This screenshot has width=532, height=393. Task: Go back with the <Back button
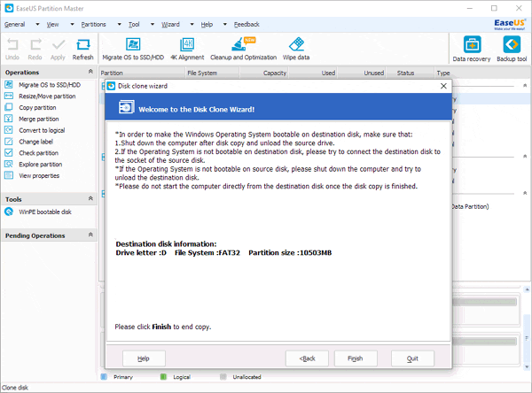click(x=307, y=358)
